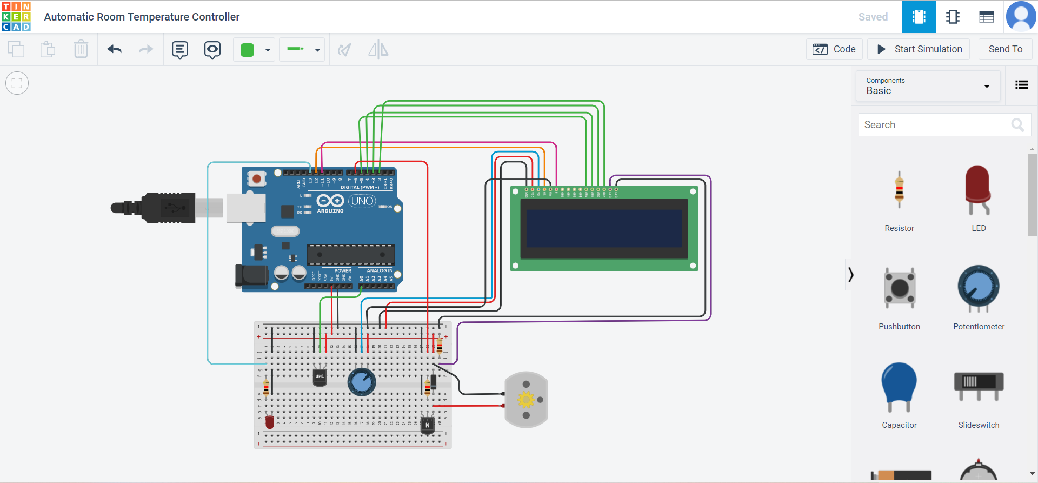Viewport: 1038px width, 483px height.
Task: Switch to component list view tab
Action: coord(987,17)
